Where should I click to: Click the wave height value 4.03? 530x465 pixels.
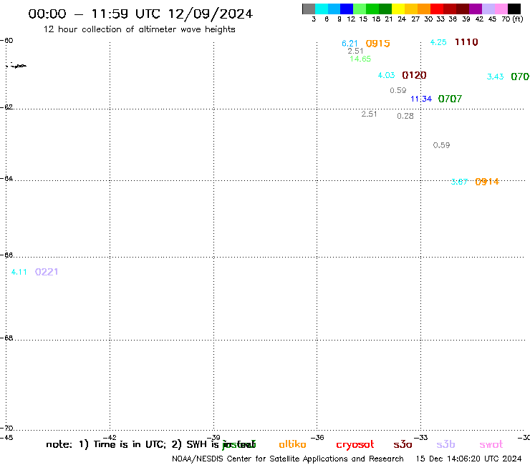coord(386,75)
